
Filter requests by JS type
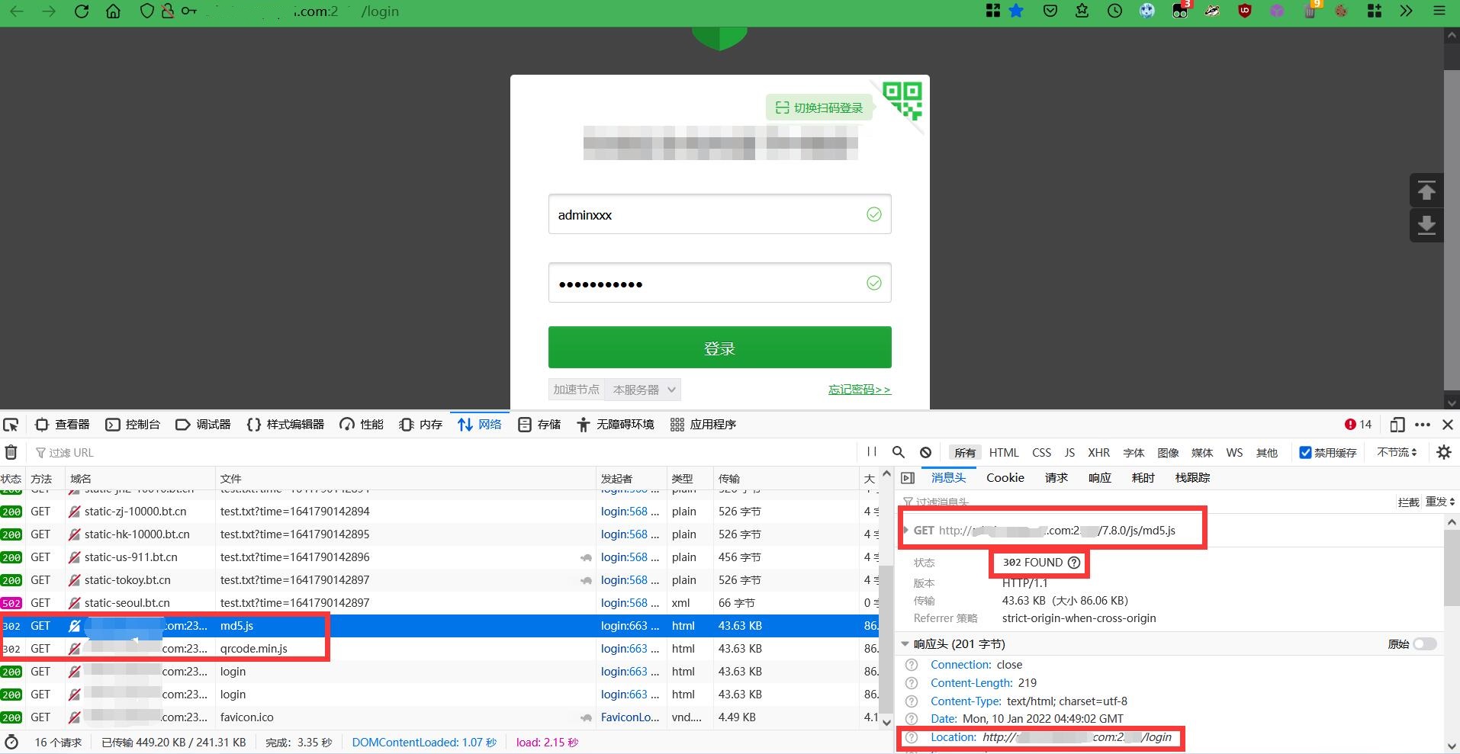point(1069,452)
